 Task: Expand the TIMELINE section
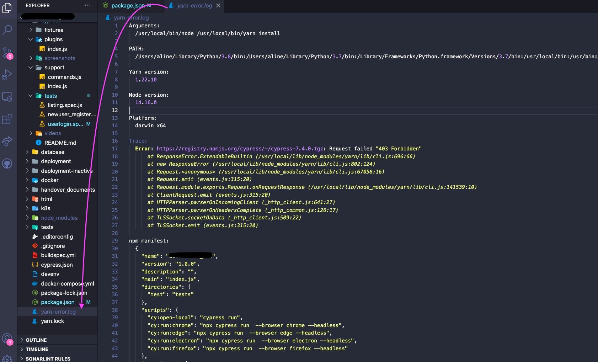pyautogui.click(x=37, y=349)
